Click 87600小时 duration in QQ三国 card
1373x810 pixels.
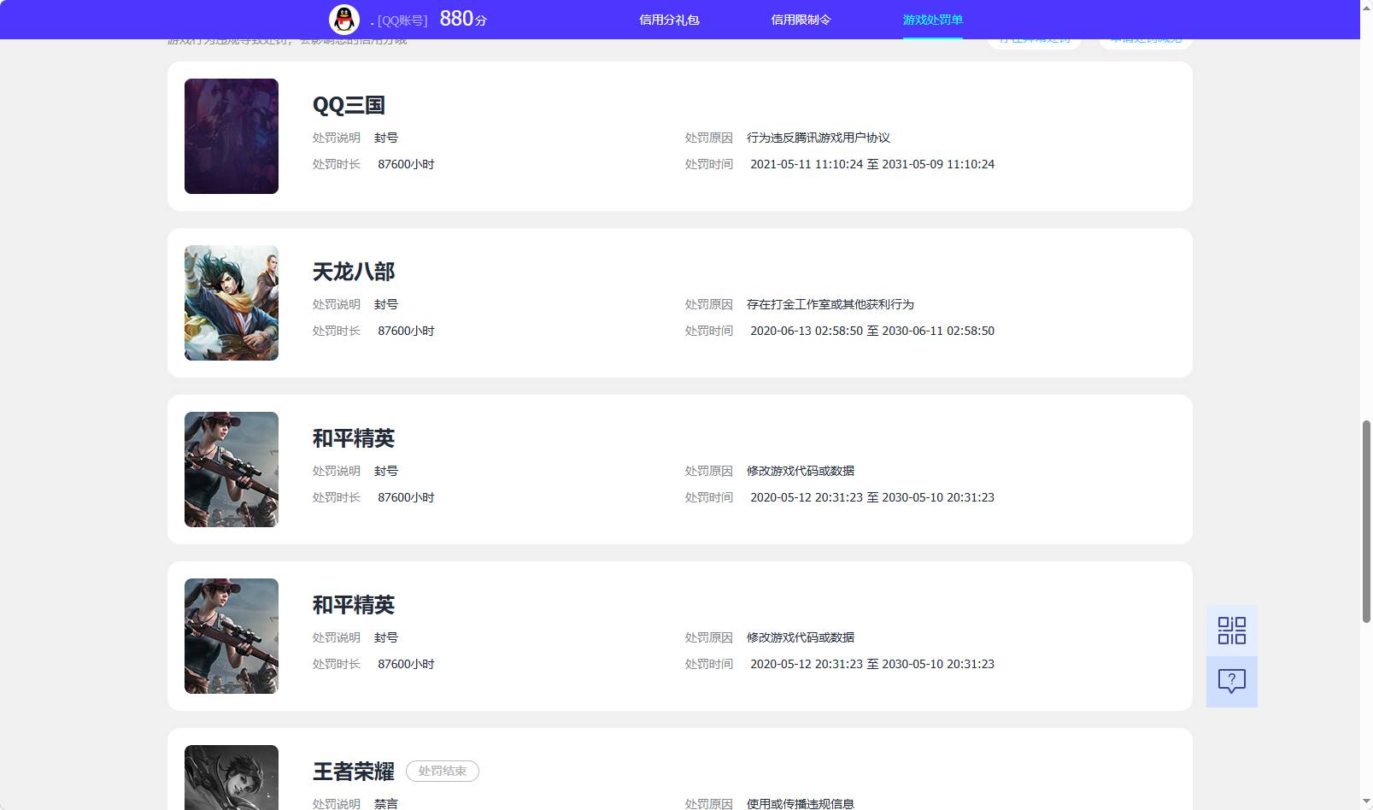point(406,164)
